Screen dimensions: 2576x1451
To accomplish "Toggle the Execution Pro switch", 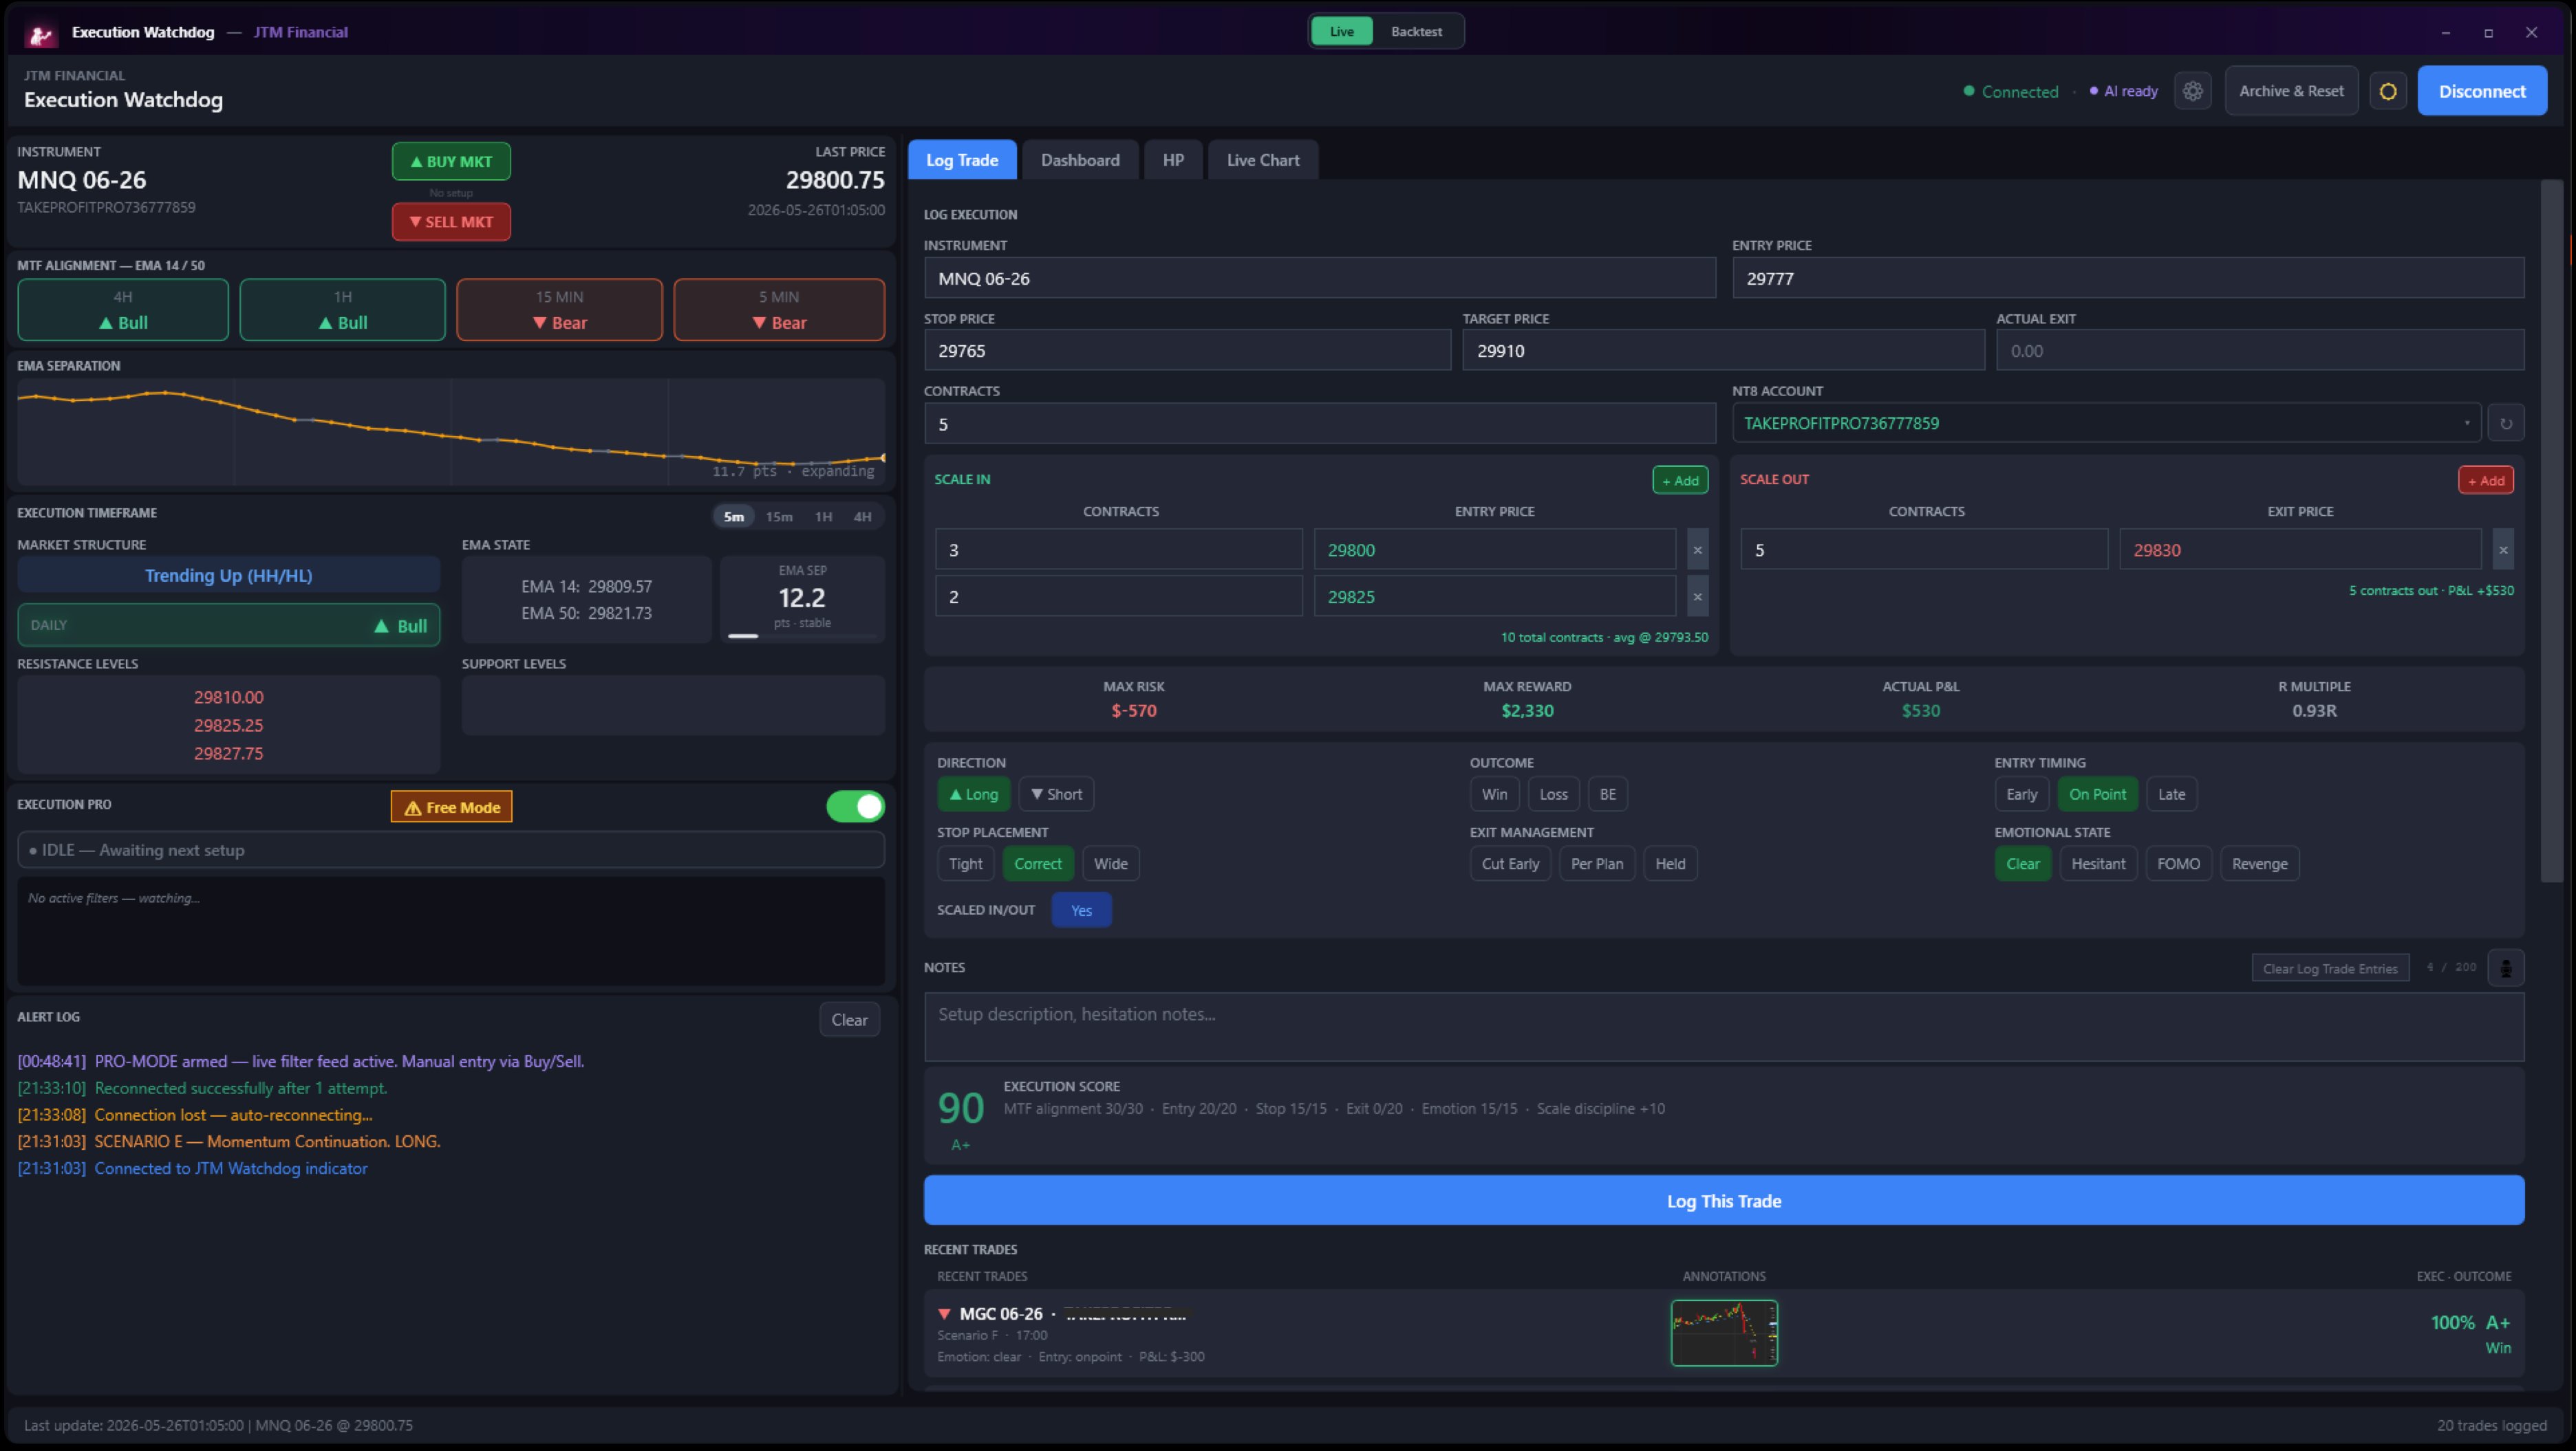I will pyautogui.click(x=855, y=807).
